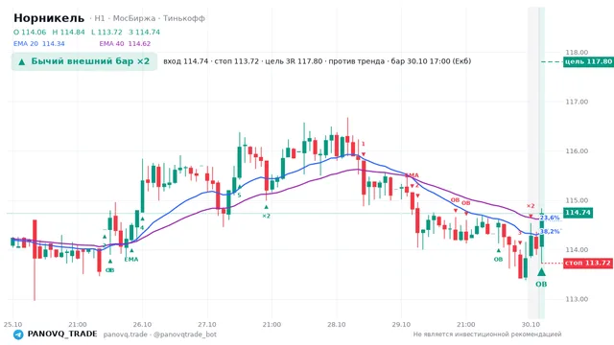Open the PANOVQ_TRADE channel name

click(62, 334)
